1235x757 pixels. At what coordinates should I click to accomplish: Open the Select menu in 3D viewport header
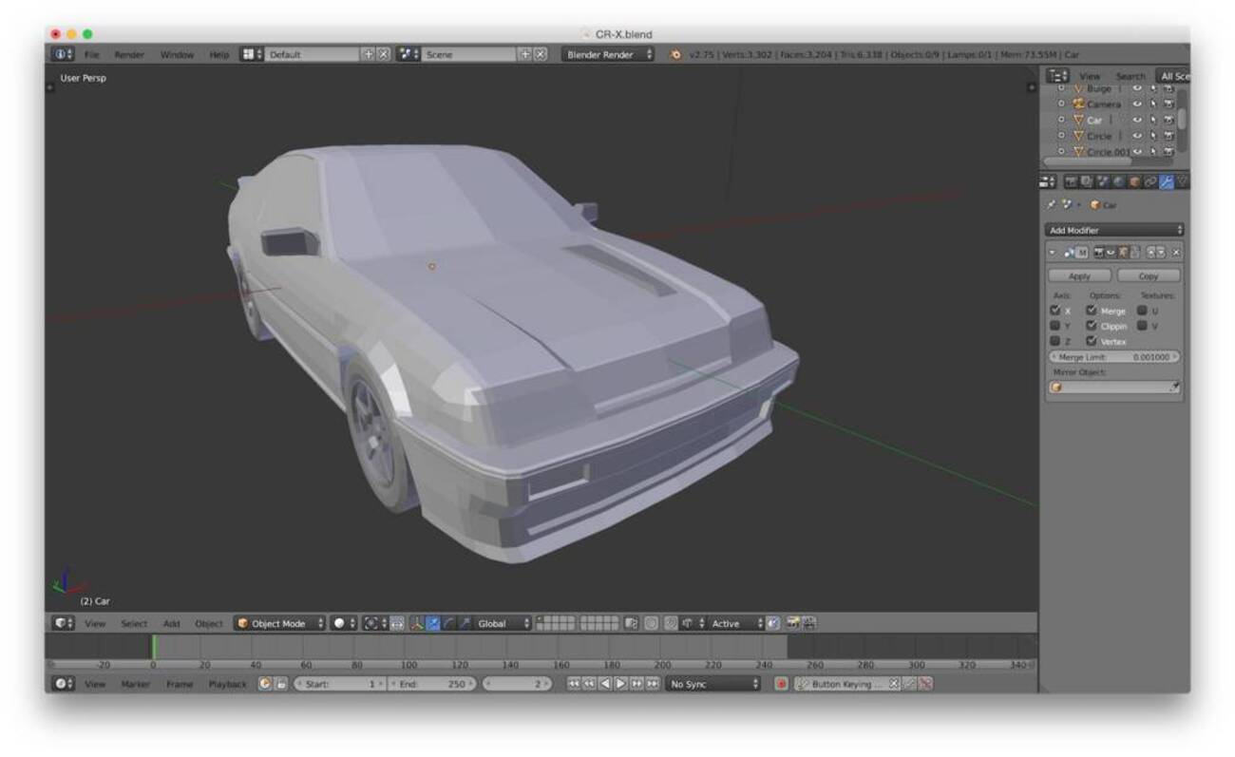coord(134,624)
